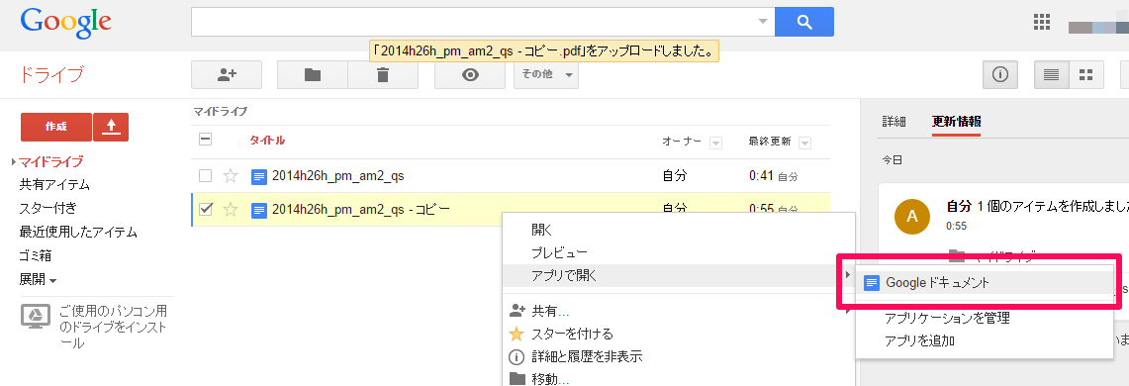This screenshot has width=1129, height=386.
Task: Open the Google apps grid icon
Action: coord(1042,23)
